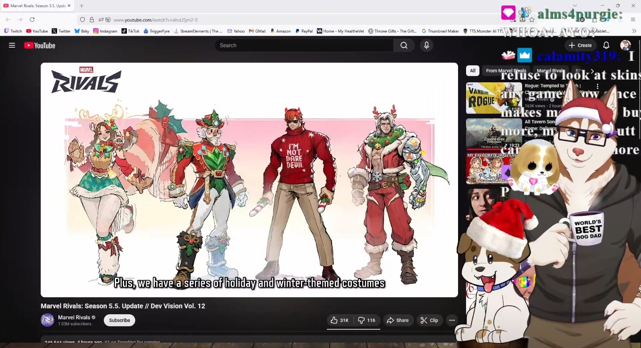Click the Marvel Rivals video player

click(x=249, y=180)
